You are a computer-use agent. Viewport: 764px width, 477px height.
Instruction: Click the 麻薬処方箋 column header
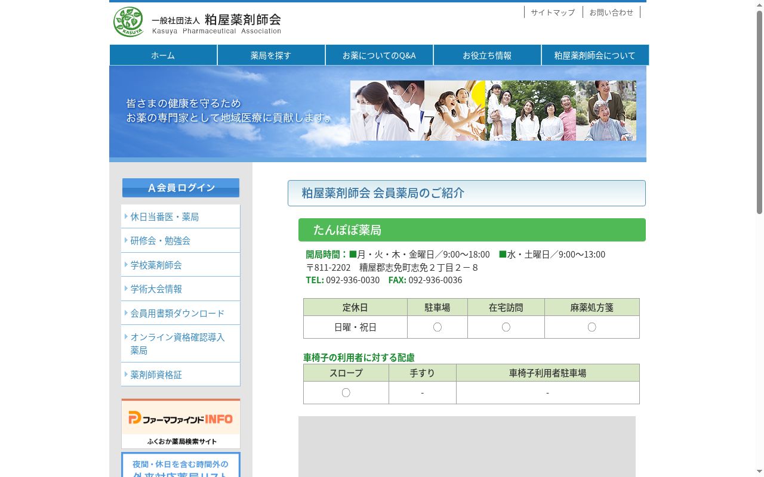coord(592,308)
